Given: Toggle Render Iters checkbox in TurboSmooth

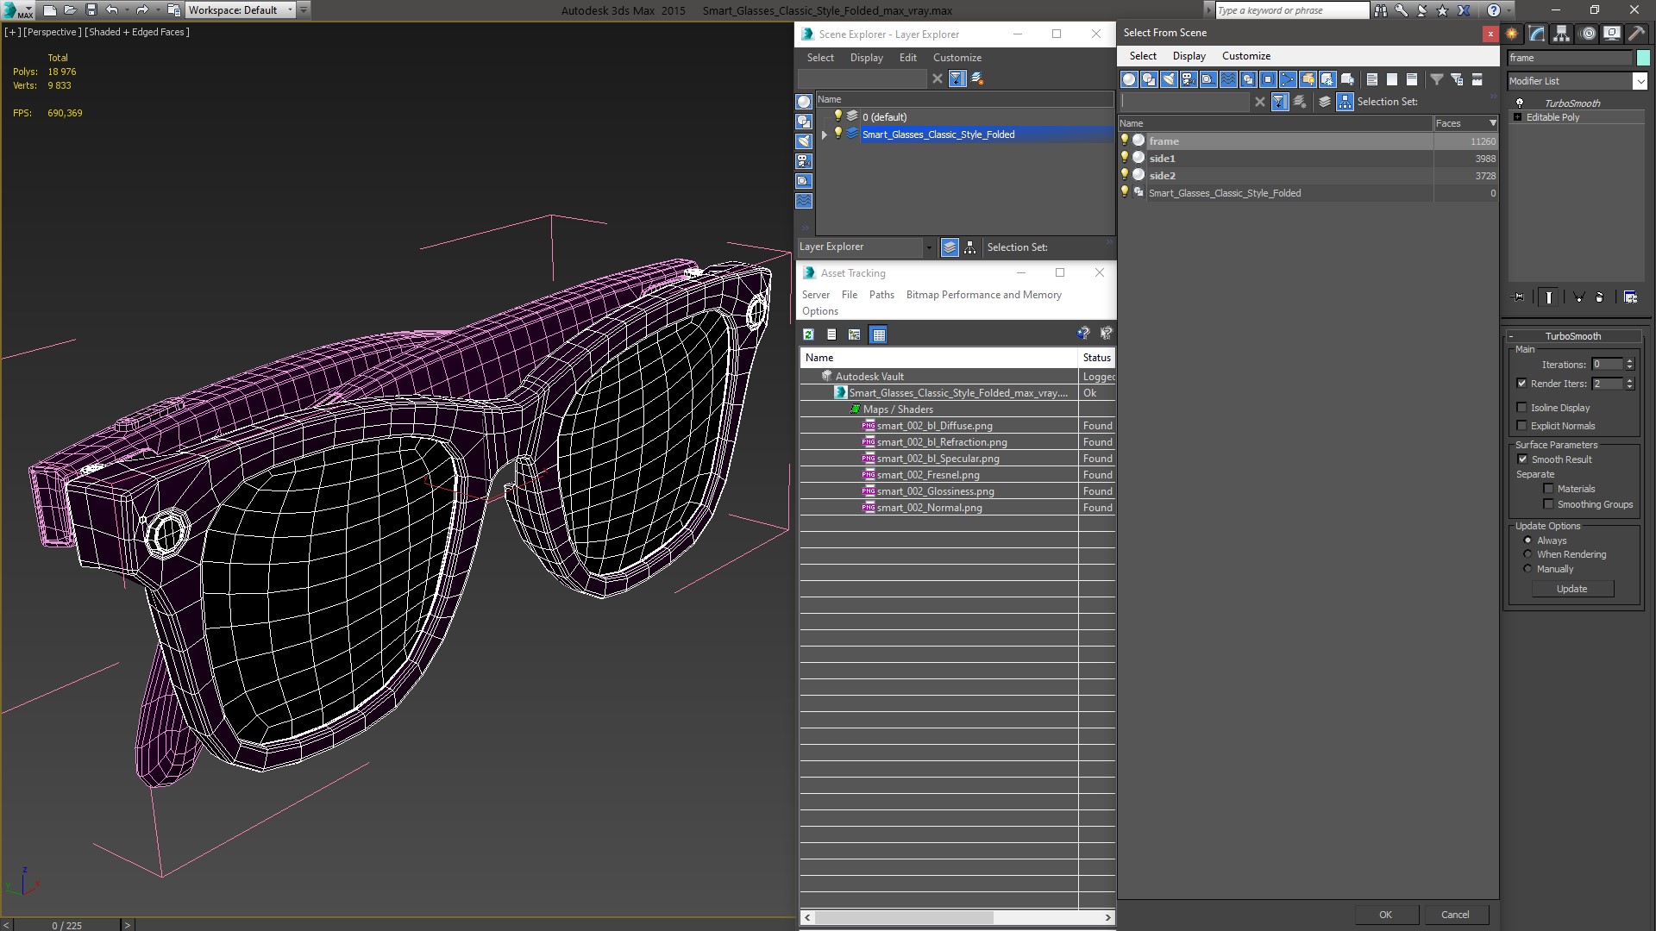Looking at the screenshot, I should (1521, 384).
